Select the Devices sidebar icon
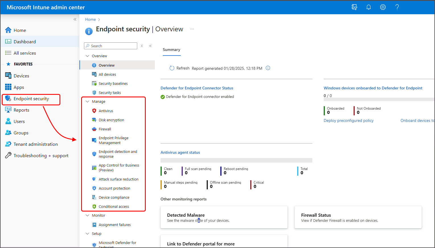435x248 pixels. click(21, 75)
